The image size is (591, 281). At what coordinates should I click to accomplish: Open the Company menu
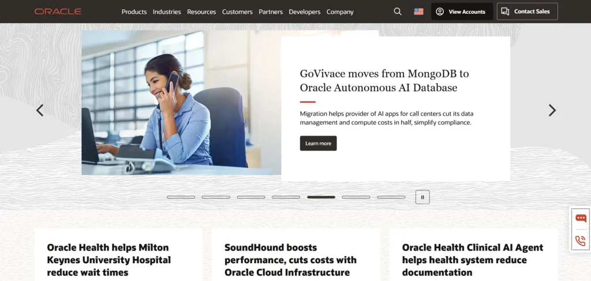[340, 12]
